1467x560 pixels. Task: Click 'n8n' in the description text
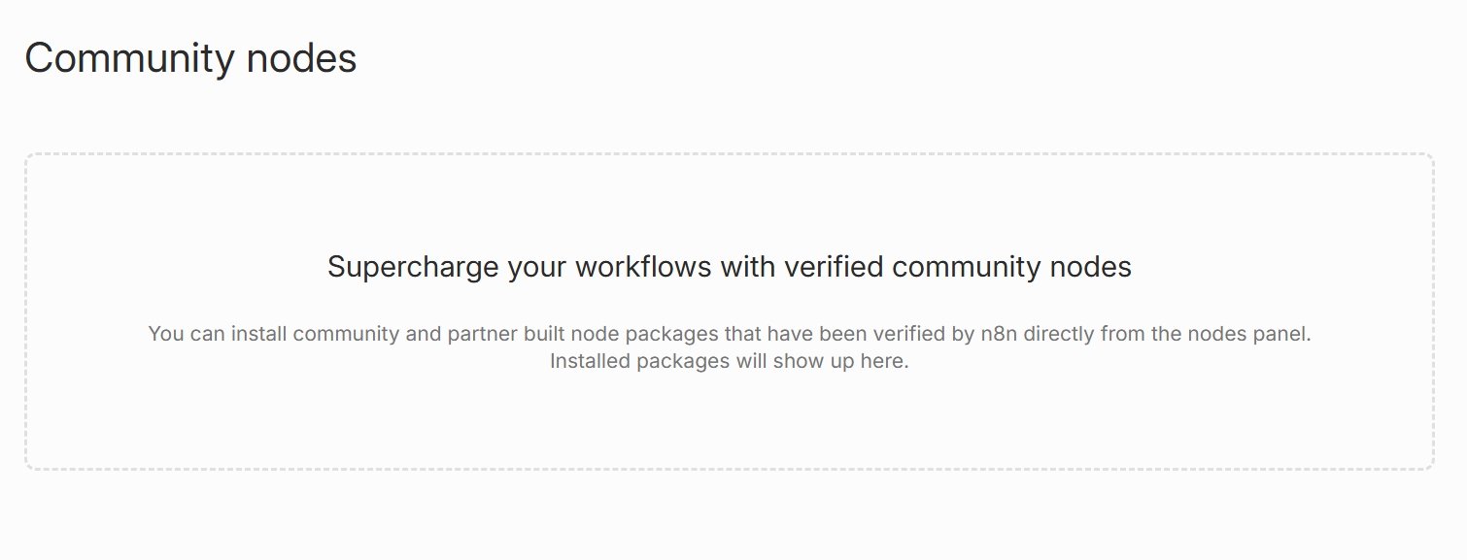point(998,334)
